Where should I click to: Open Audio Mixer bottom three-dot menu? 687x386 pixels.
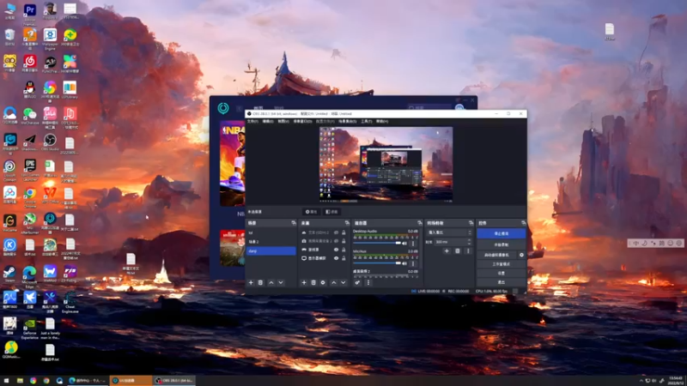(x=368, y=283)
